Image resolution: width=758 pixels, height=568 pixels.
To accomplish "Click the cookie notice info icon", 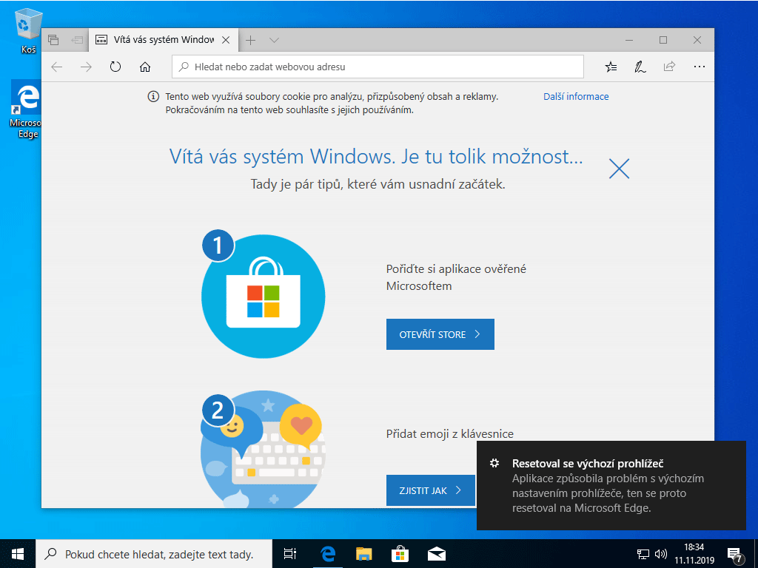I will point(152,97).
